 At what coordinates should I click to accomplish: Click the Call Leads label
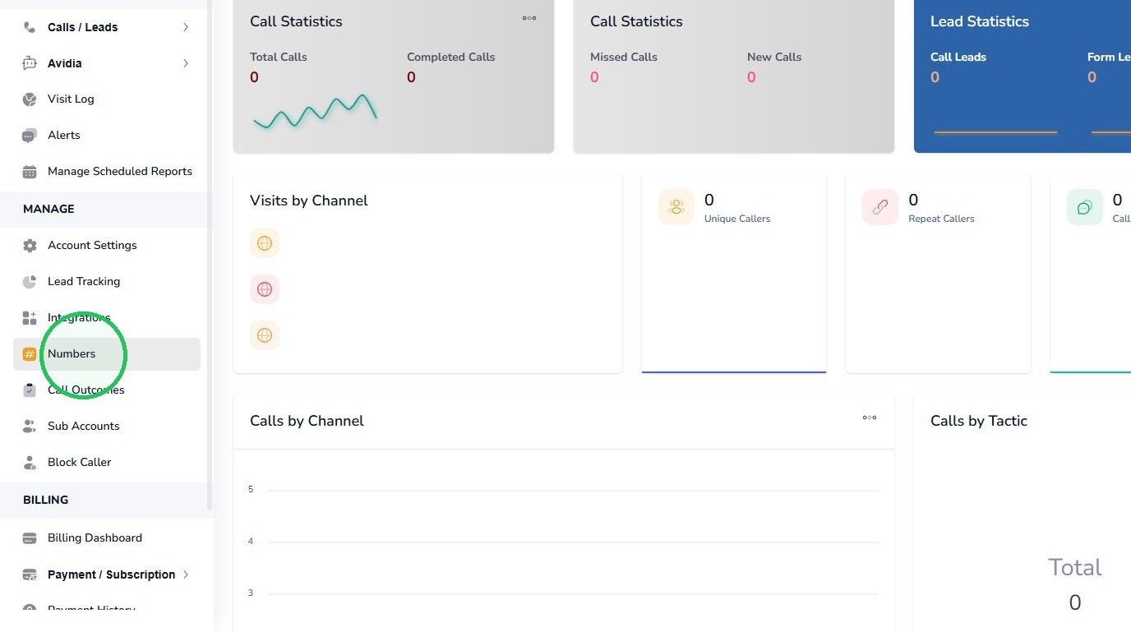(x=958, y=57)
